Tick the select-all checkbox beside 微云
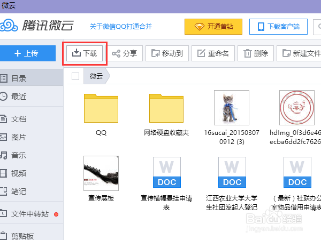The width and height of the screenshot is (321, 240). (75, 76)
